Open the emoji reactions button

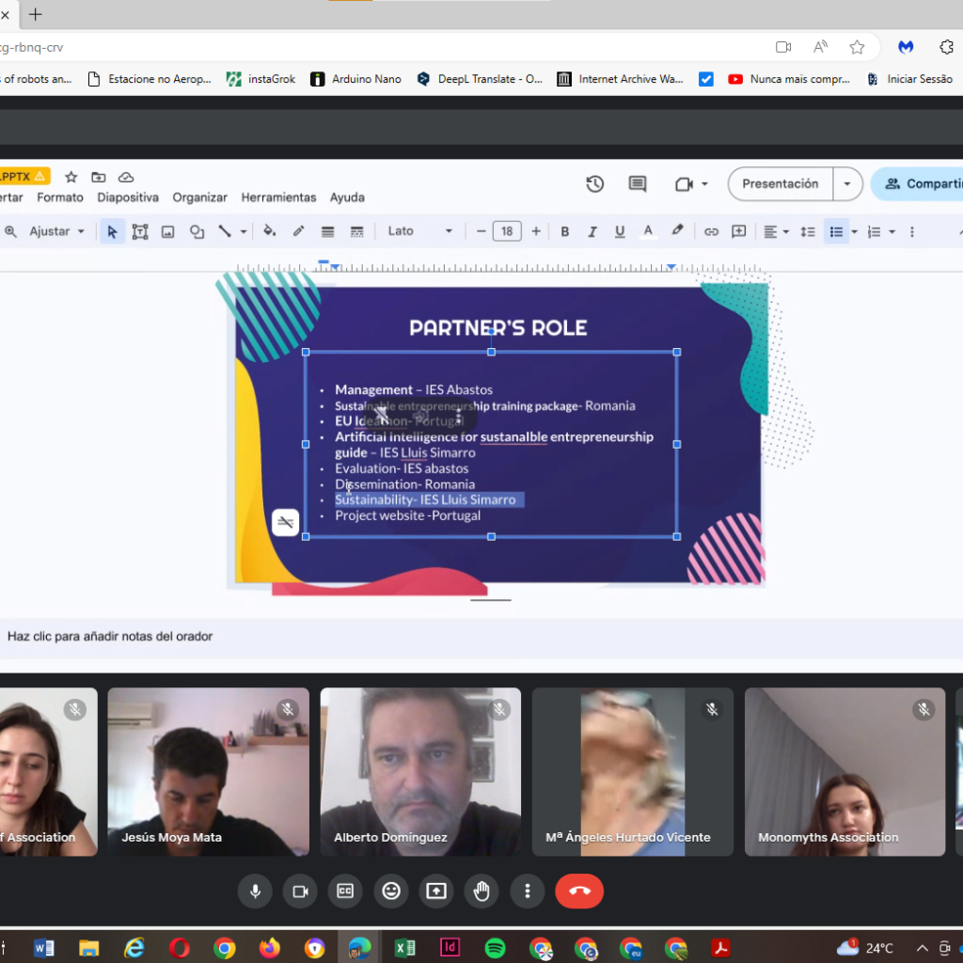click(390, 891)
